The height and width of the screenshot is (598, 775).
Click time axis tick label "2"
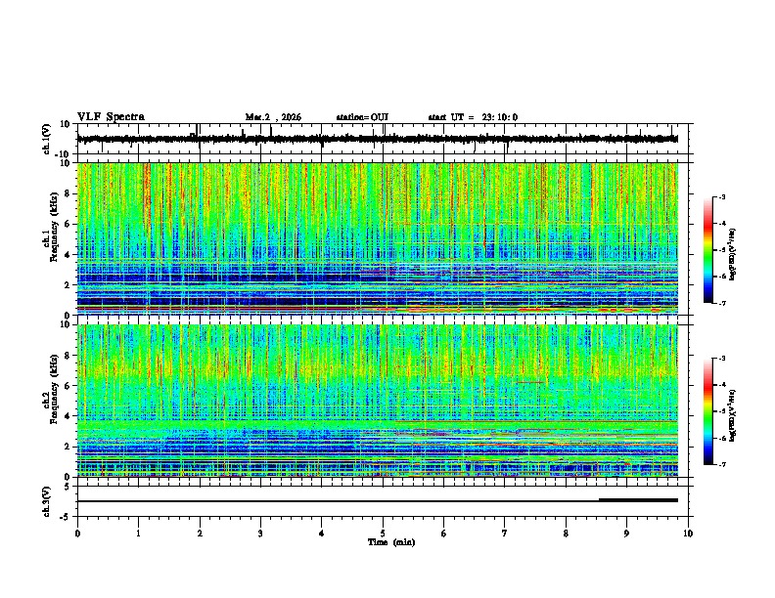point(200,534)
